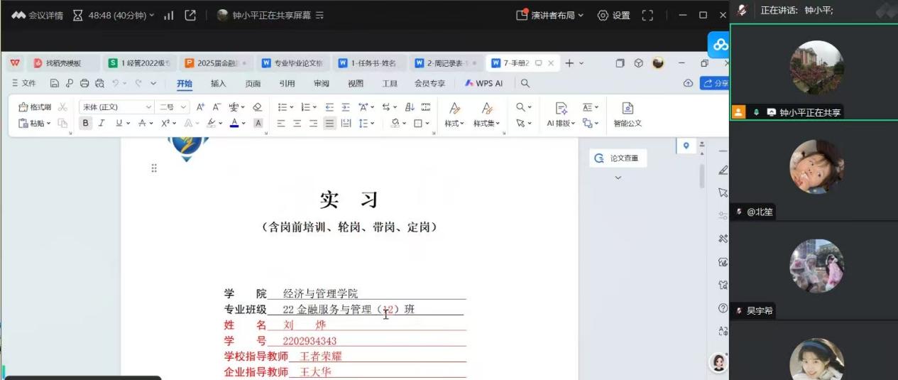Toggle bold formatting
898x380 pixels.
click(86, 123)
